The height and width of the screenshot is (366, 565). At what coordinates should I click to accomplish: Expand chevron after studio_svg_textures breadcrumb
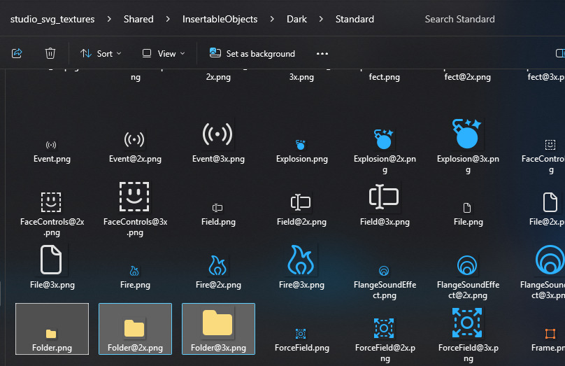[x=109, y=19]
